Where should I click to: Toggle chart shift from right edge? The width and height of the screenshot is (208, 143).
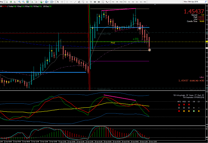click(x=36, y=2)
